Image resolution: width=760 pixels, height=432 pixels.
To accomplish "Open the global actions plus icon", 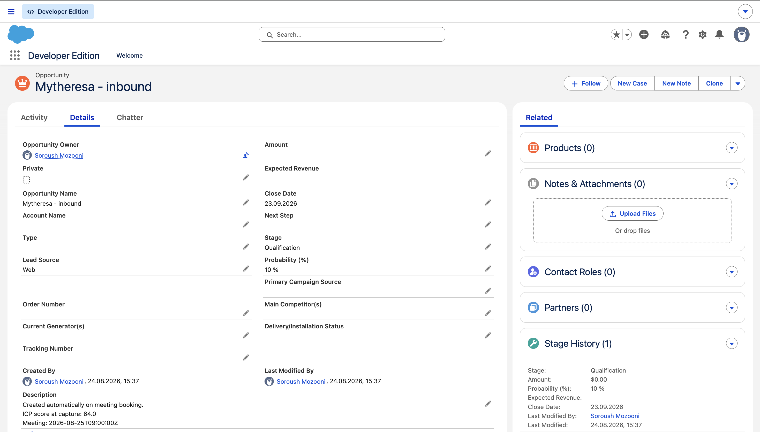I will point(644,34).
